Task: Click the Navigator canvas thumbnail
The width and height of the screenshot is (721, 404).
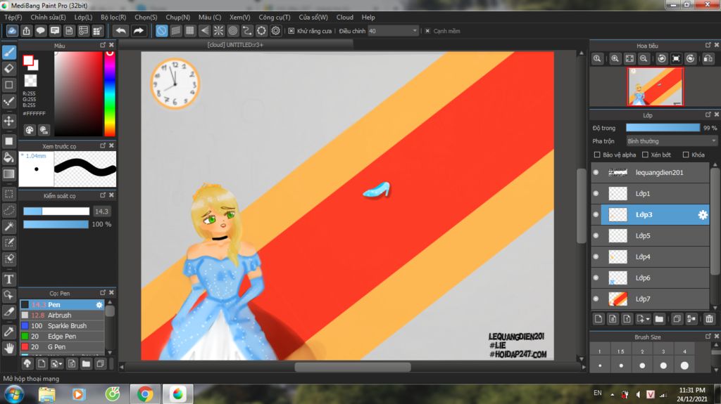Action: [655, 86]
